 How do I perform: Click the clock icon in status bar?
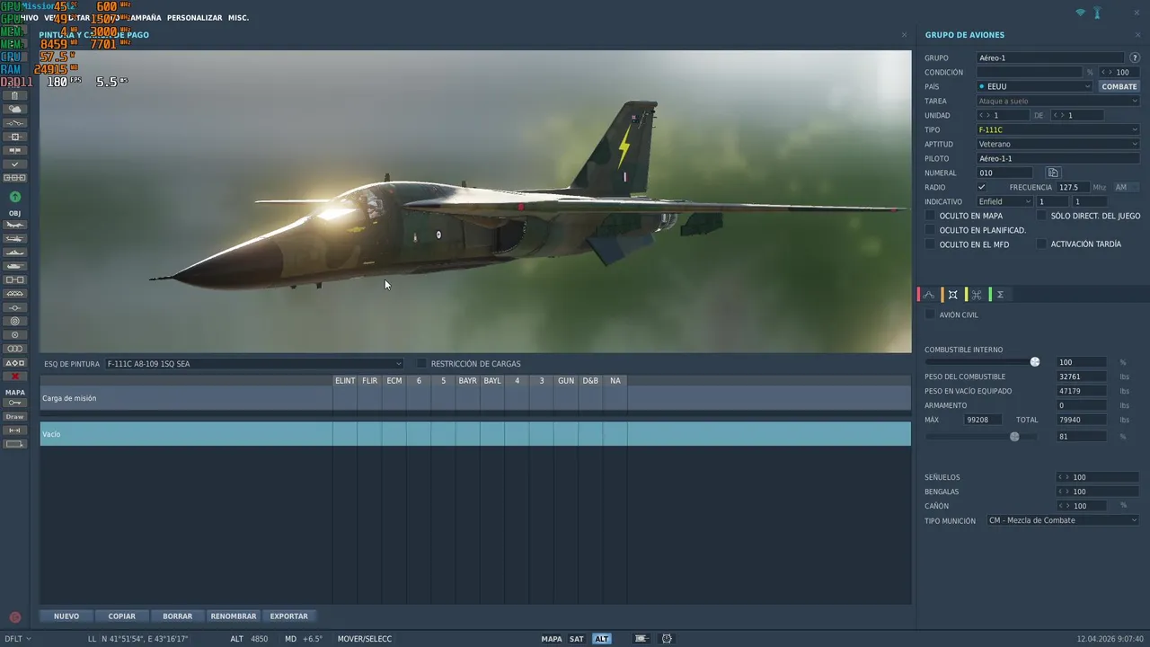click(668, 639)
